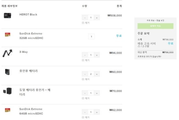Click the SanDisk 64GB card image
This screenshot has width=179, height=120.
pyautogui.click(x=8, y=110)
